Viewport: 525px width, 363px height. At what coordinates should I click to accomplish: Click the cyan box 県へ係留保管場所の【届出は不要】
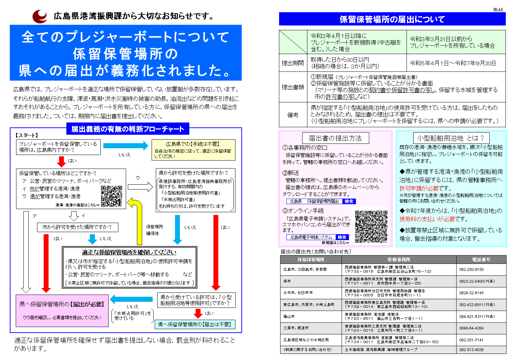tap(195, 325)
